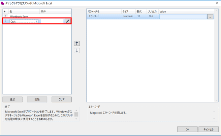This screenshot has width=221, height=136.
Task: Click the pencil edit icon in Quit row
Action: [x=67, y=21]
